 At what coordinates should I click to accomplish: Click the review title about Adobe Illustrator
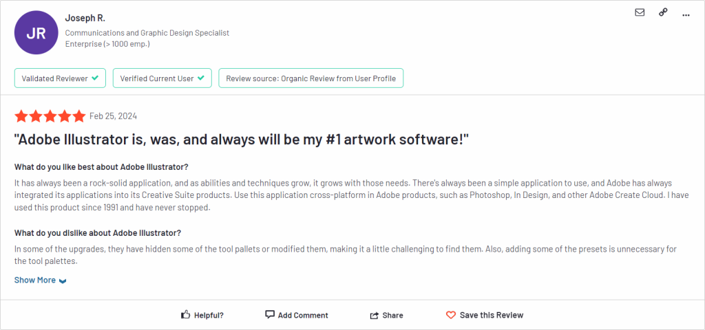click(242, 140)
